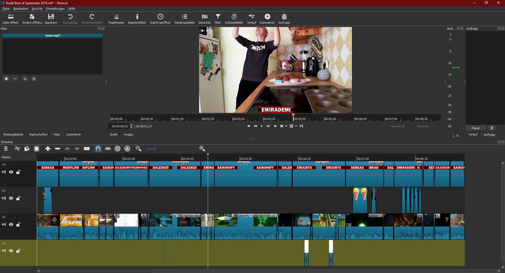Image resolution: width=505 pixels, height=273 pixels.
Task: Skip to the start of video
Action: 248,126
